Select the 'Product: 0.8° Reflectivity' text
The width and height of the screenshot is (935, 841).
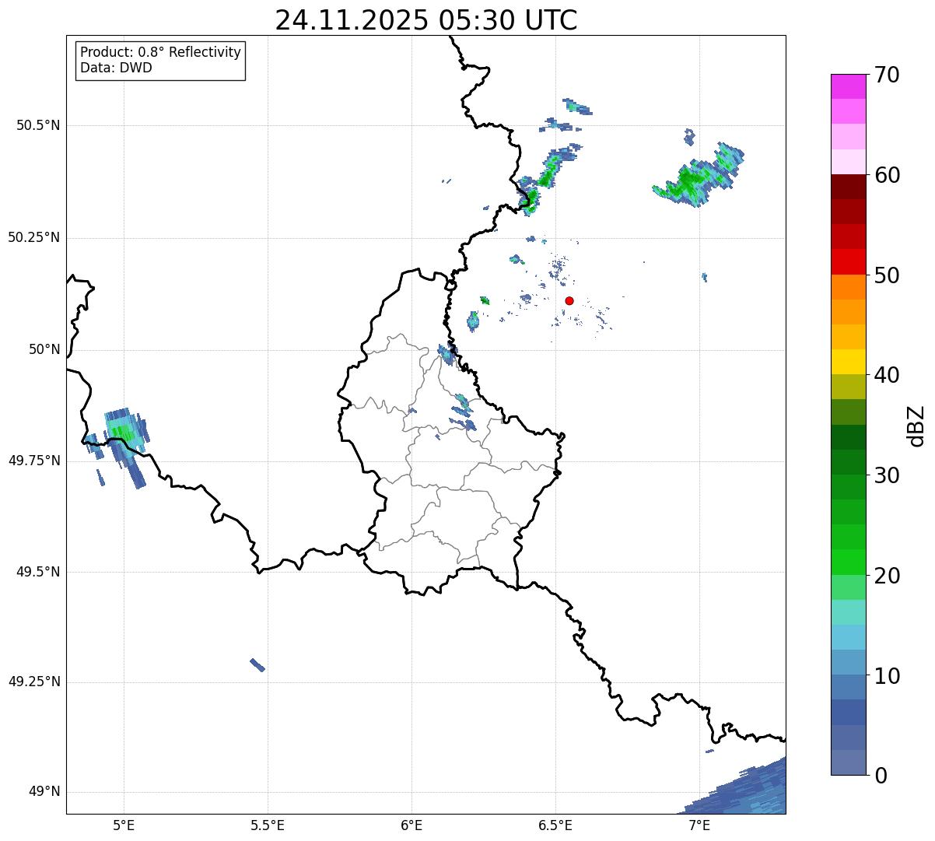(x=161, y=52)
